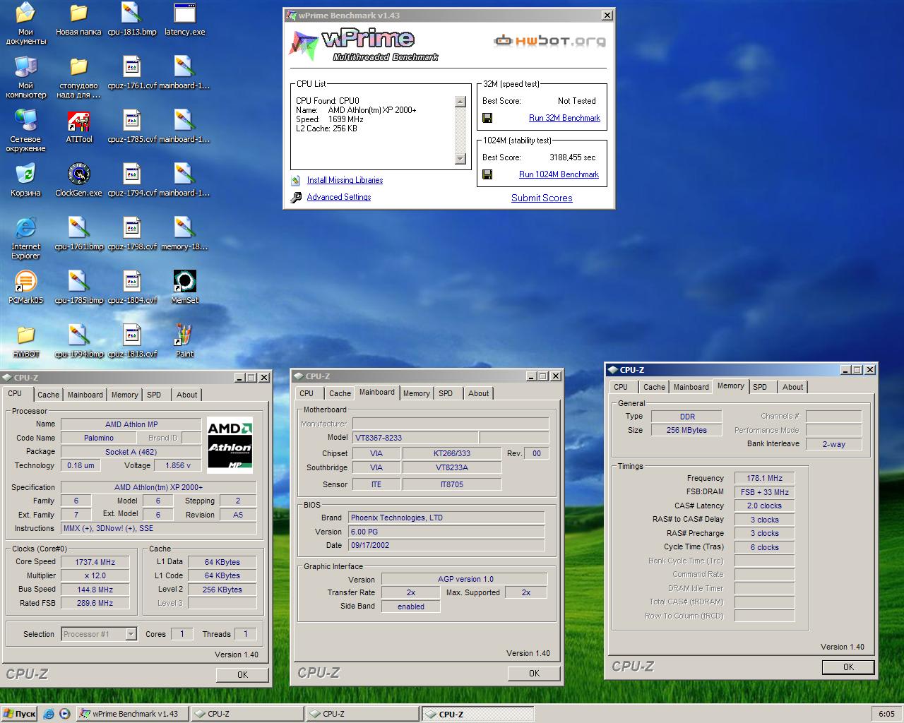Open the Новая папка folder icon
Image resolution: width=904 pixels, height=723 pixels.
(78, 14)
